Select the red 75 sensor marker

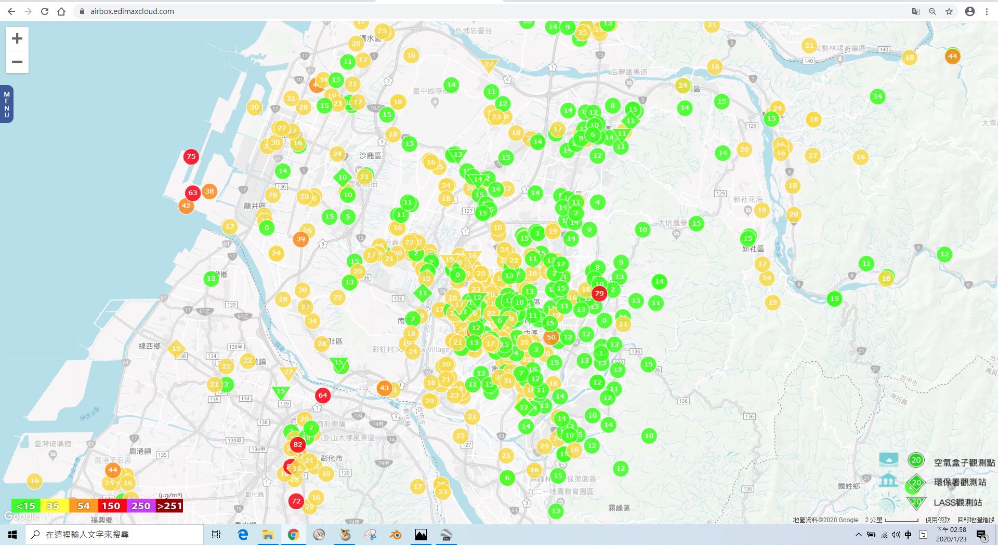191,156
